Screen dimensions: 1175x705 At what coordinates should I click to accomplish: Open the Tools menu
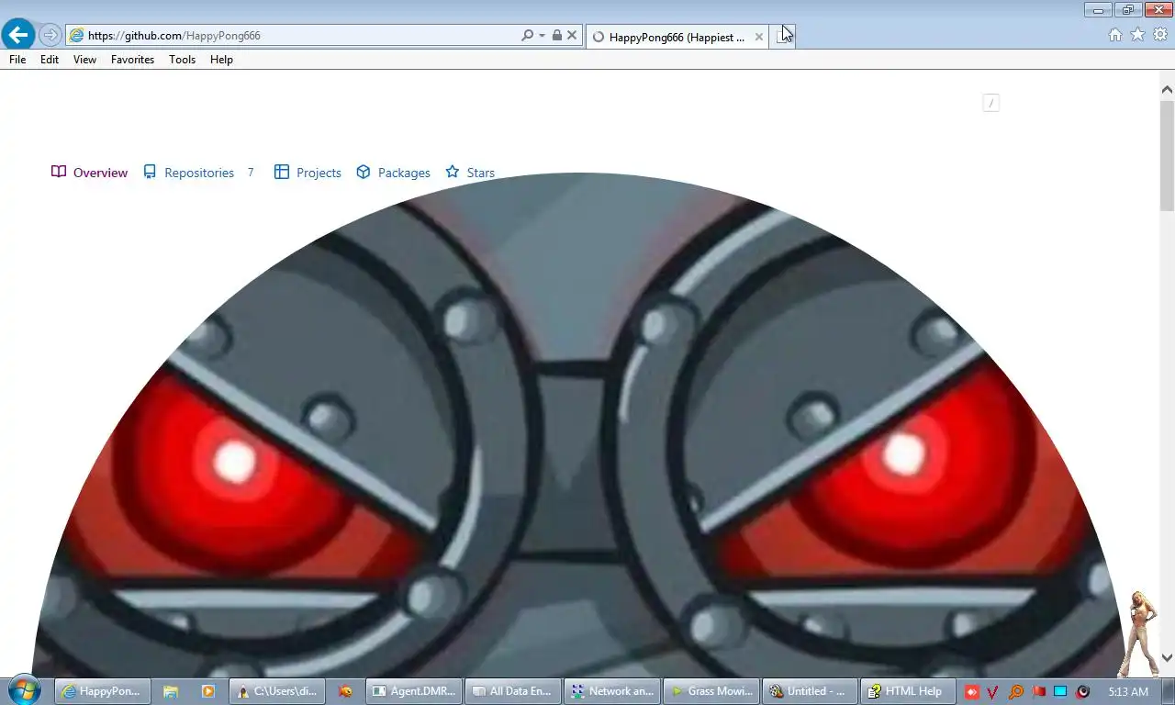[182, 59]
